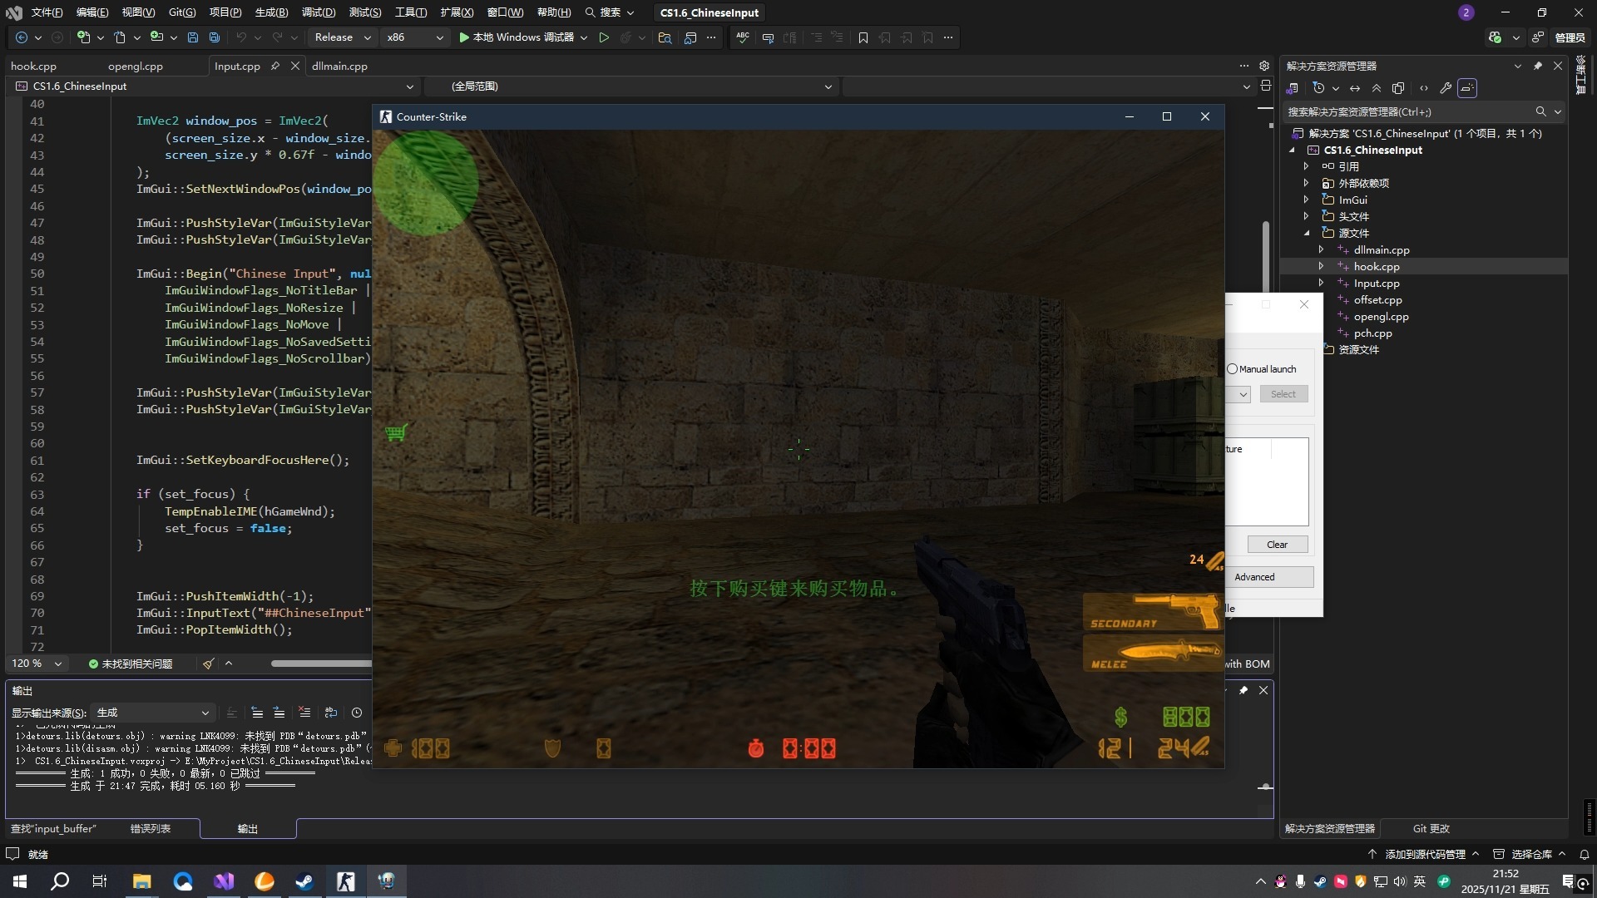Click the pending changes filter clock icon
This screenshot has width=1597, height=898.
coord(1318,88)
